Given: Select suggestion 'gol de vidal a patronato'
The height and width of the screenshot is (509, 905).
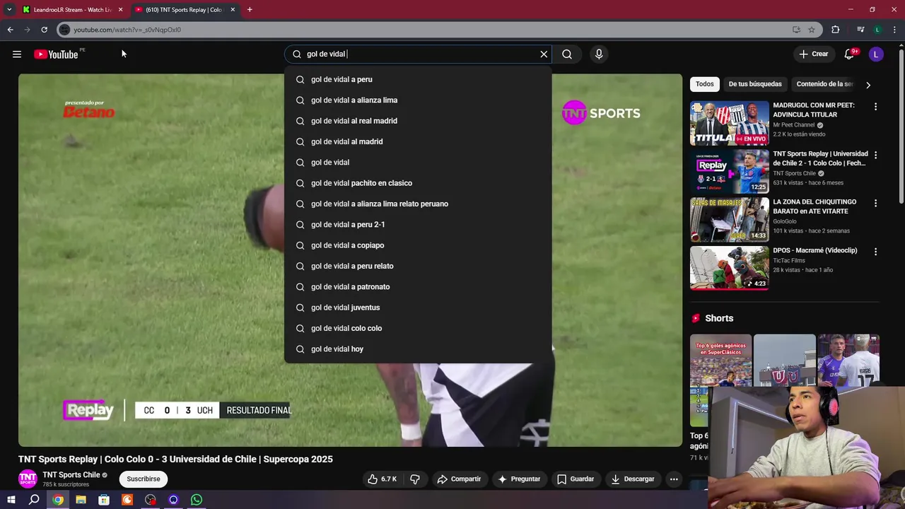Looking at the screenshot, I should click(x=418, y=287).
